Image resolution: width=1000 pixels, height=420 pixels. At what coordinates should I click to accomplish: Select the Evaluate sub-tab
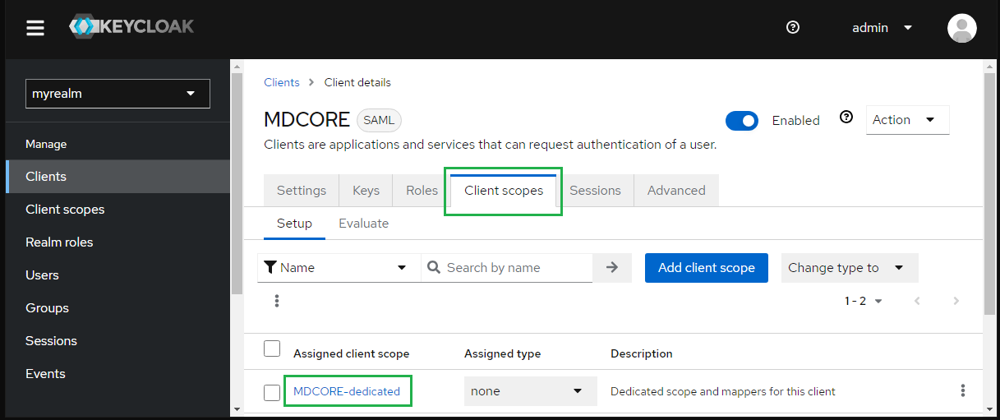pos(363,224)
